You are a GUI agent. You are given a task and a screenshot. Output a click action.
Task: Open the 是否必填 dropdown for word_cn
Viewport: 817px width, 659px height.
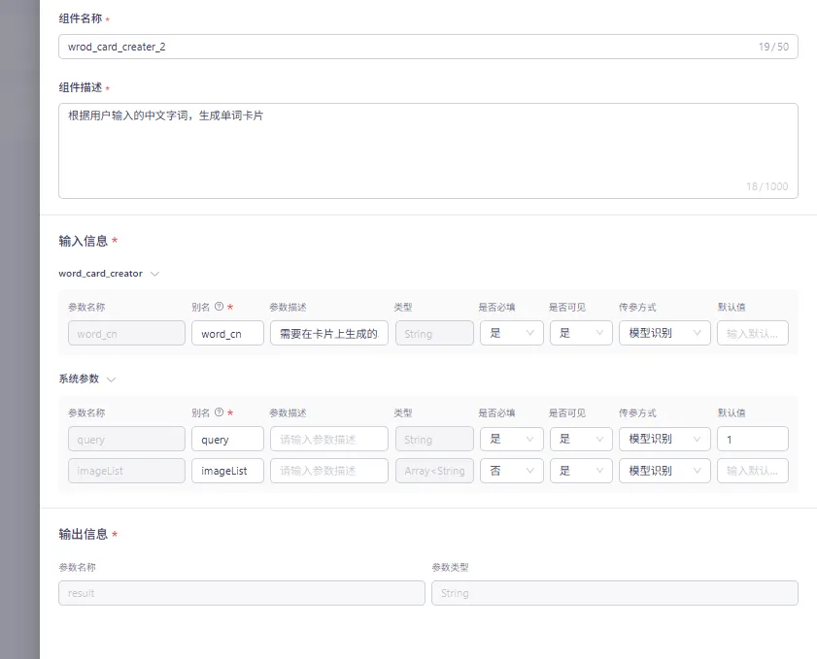pyautogui.click(x=512, y=333)
